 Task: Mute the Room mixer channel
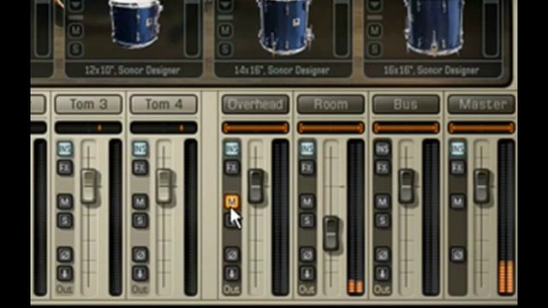(307, 202)
